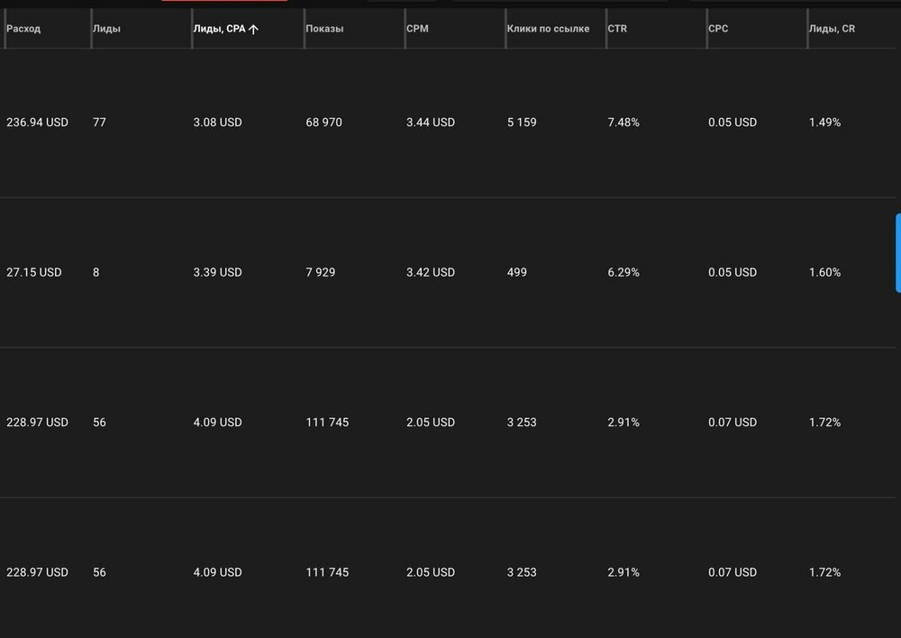Click the Показы column header
Viewport: 901px width, 638px height.
[x=324, y=29]
